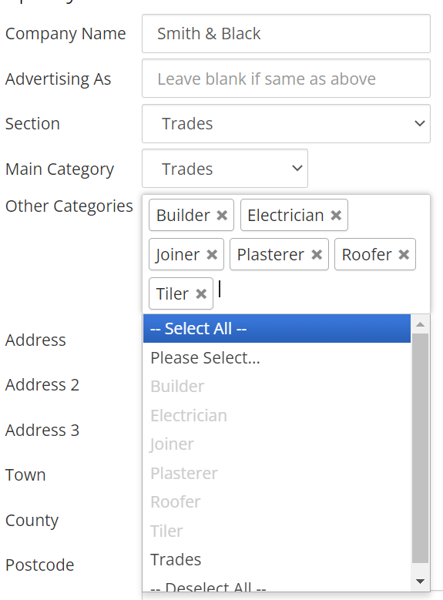The width and height of the screenshot is (443, 600).
Task: Open the Section dropdown
Action: [286, 123]
